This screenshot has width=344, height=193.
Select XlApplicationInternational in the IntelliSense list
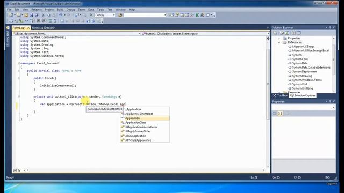(x=145, y=127)
